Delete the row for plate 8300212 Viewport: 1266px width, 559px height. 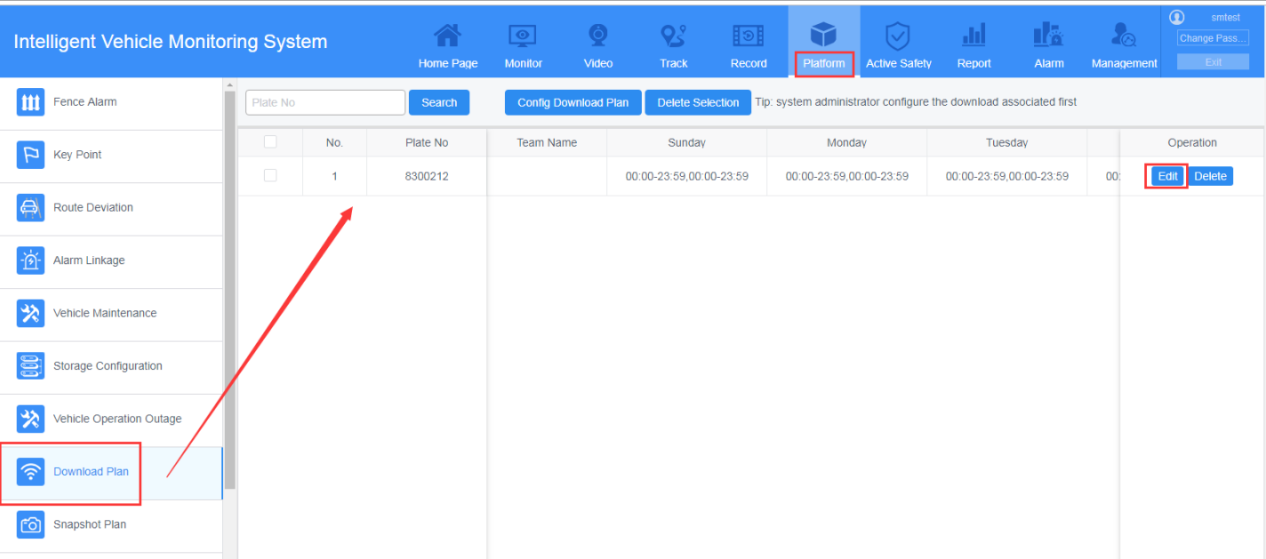1210,176
